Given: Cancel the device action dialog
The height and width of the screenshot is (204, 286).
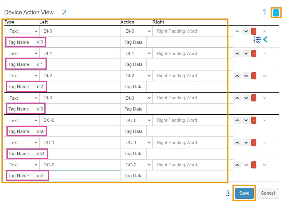Looking at the screenshot, I should (x=267, y=193).
